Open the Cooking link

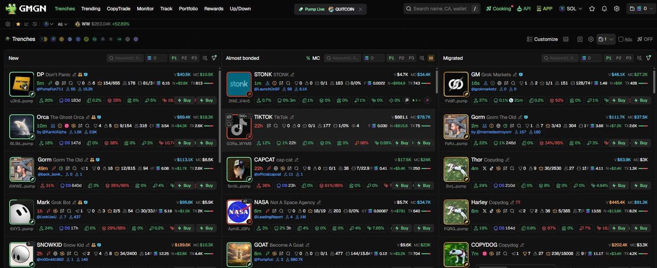point(499,9)
